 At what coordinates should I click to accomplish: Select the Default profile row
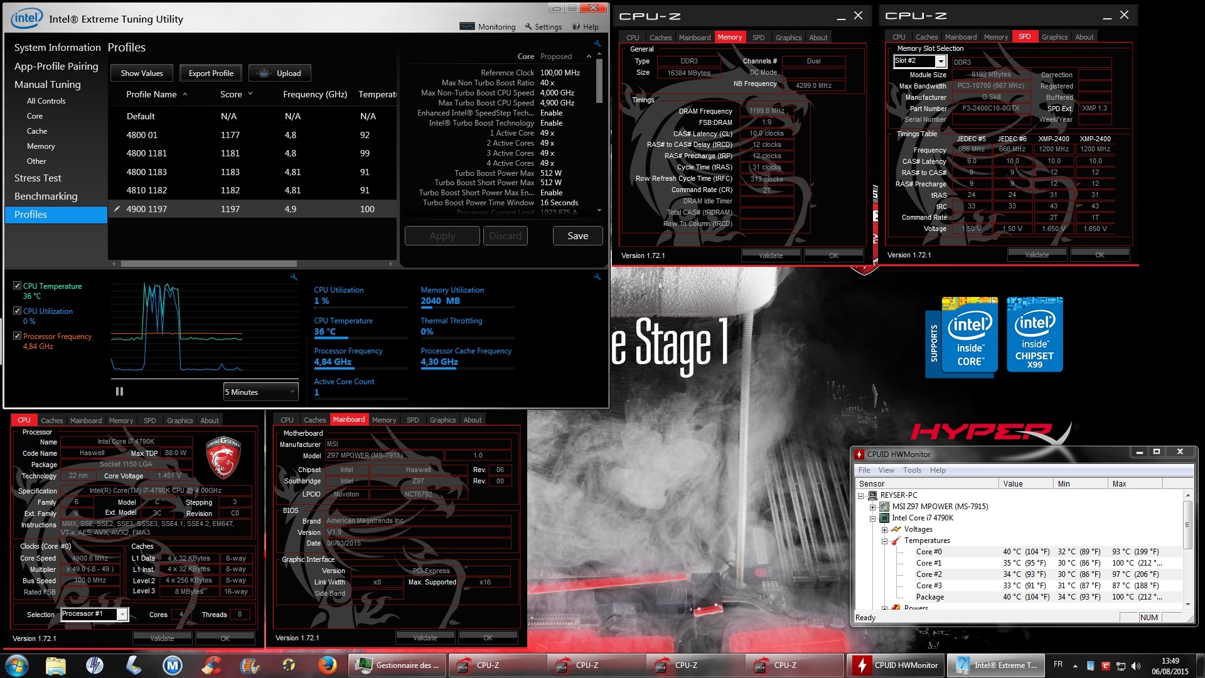pyautogui.click(x=252, y=116)
